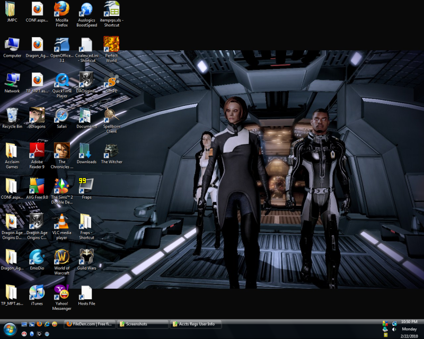The image size is (424, 339).
Task: Open the QuickTime Player shortcut
Action: [62, 80]
